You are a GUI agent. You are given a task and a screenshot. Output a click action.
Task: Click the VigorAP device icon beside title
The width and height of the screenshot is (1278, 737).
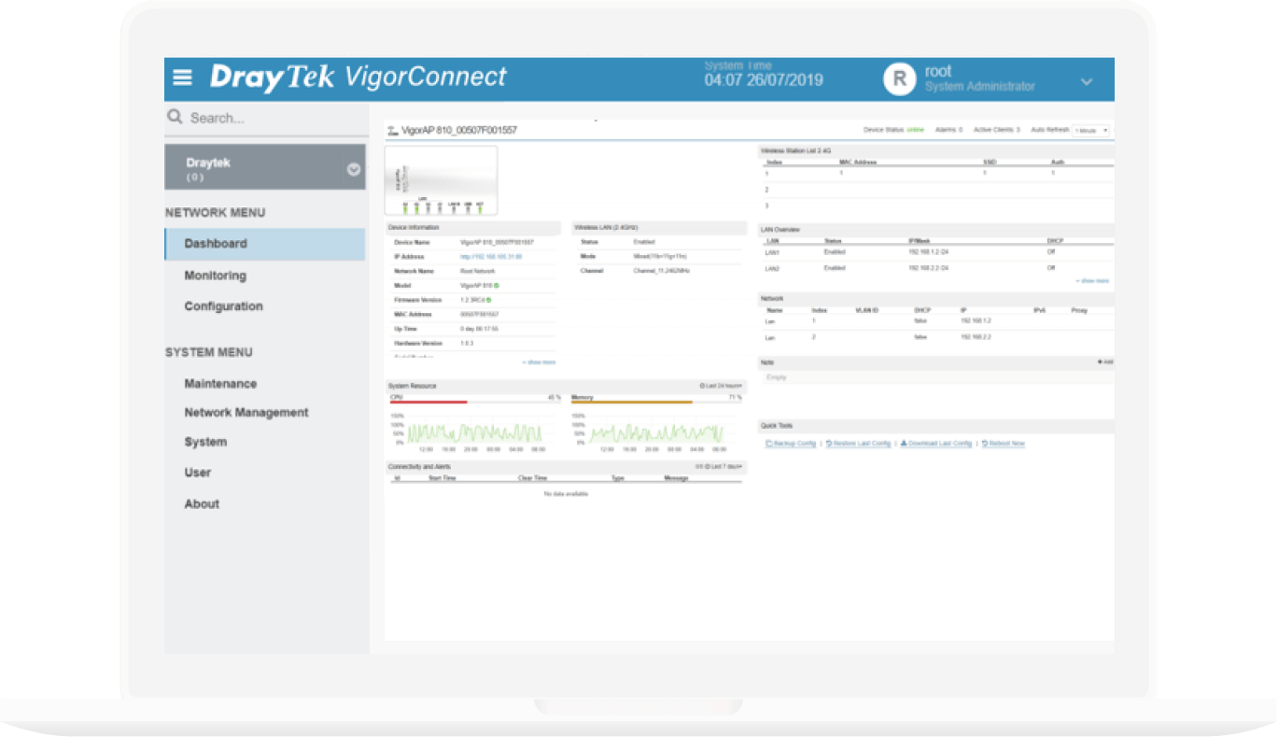click(392, 131)
